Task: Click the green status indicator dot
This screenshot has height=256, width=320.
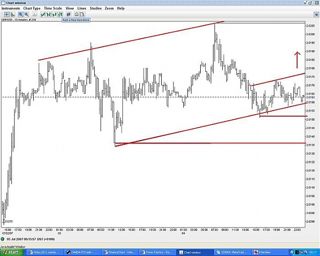Action: coord(3,239)
